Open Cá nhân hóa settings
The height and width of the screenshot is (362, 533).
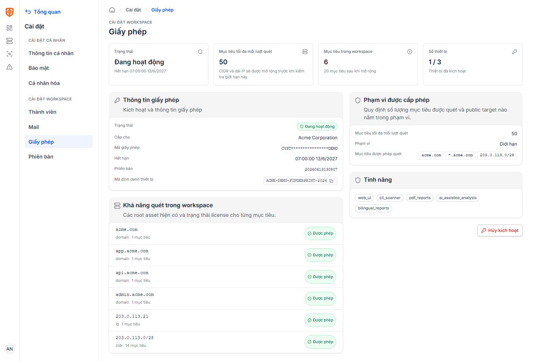[58, 83]
